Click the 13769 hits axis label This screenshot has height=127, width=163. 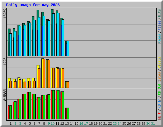pos(5,14)
